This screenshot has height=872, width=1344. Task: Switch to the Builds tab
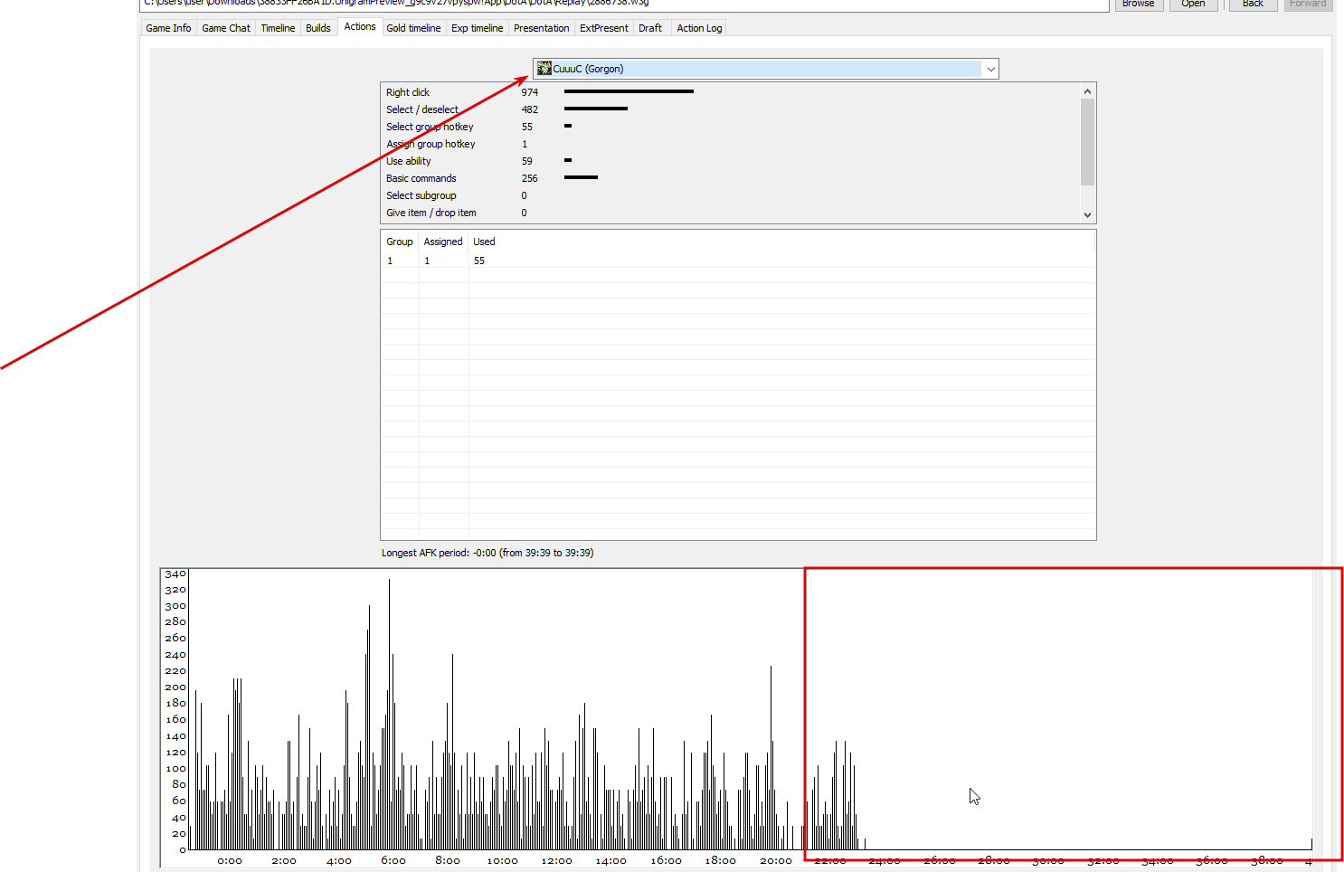click(x=318, y=28)
